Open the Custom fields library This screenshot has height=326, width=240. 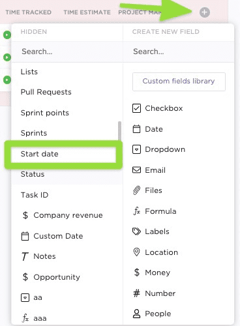tap(179, 81)
